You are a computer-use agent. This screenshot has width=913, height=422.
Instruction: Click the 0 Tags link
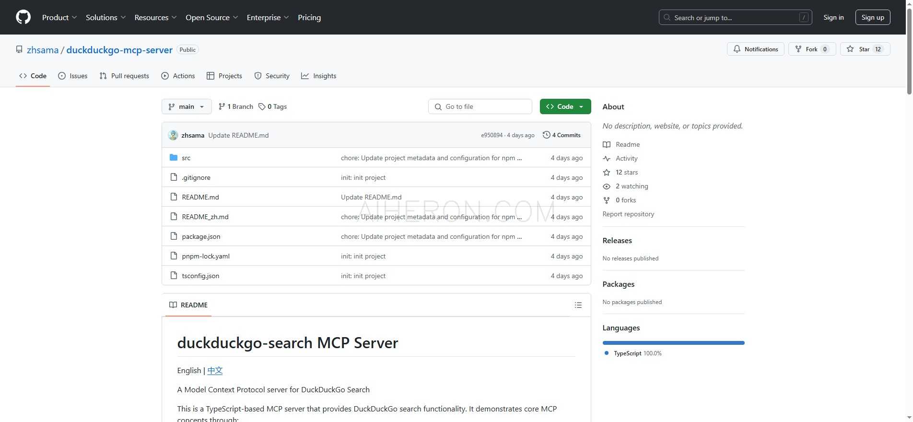coord(272,106)
